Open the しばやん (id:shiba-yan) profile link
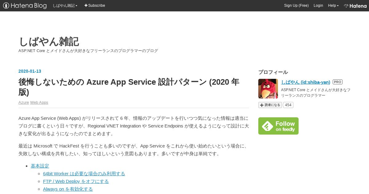The height and width of the screenshot is (194, 369). [x=306, y=82]
